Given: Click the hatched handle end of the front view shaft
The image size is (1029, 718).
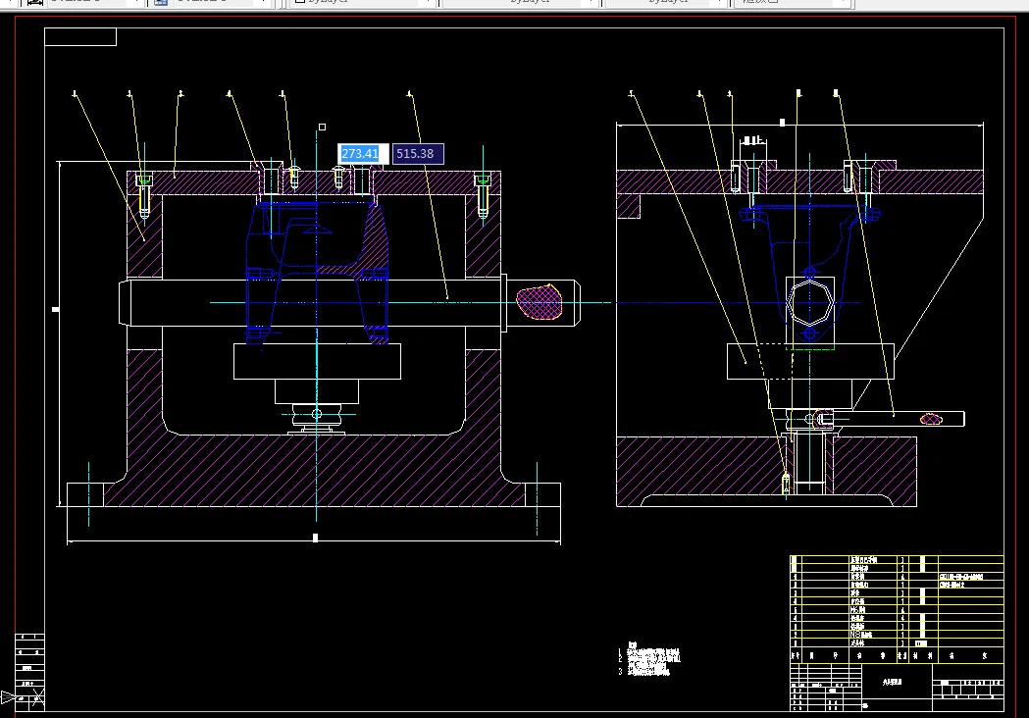Looking at the screenshot, I should point(540,302).
